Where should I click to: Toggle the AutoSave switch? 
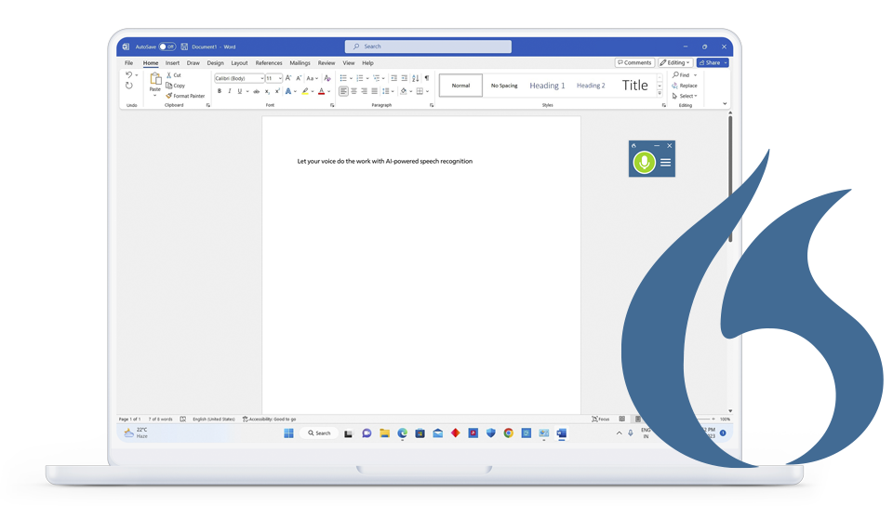[x=167, y=47]
